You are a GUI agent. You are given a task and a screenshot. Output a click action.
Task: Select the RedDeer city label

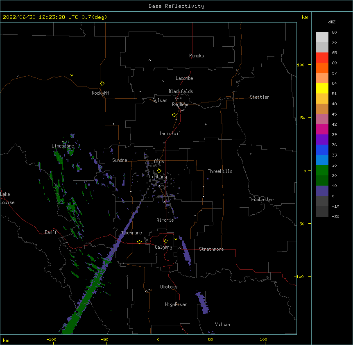[x=180, y=104]
